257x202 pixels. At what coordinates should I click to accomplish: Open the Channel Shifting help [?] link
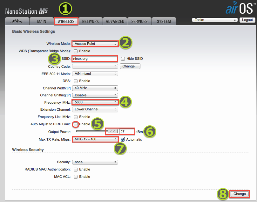pos(68,95)
